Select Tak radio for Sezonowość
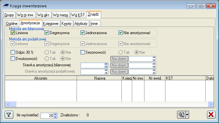219x123 pixels. [120, 52]
